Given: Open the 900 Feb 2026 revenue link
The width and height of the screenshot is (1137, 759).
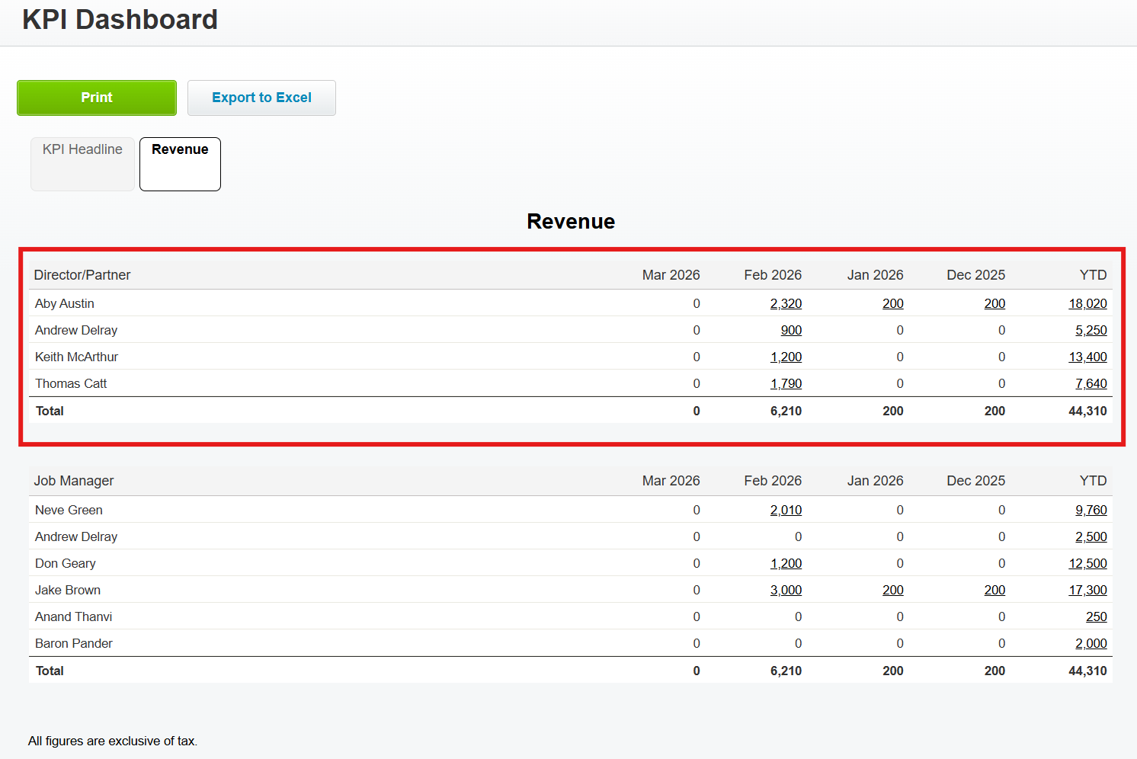Looking at the screenshot, I should [791, 330].
